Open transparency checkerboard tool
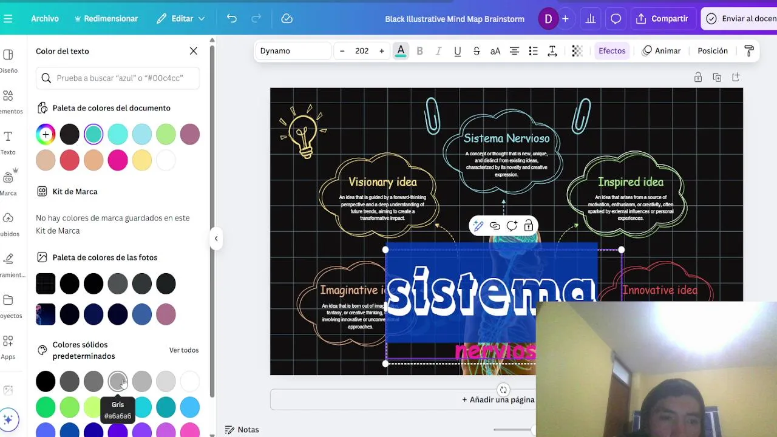Viewport: 777px width, 437px height. pos(577,51)
